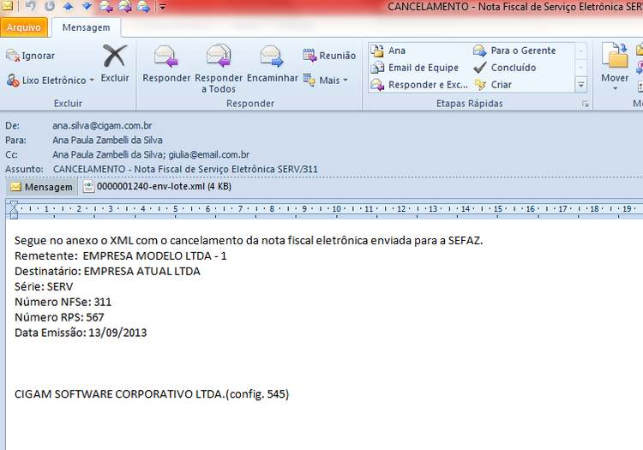The width and height of the screenshot is (643, 450).
Task: Click the reply icon in quick access toolbar
Action: pos(105,6)
